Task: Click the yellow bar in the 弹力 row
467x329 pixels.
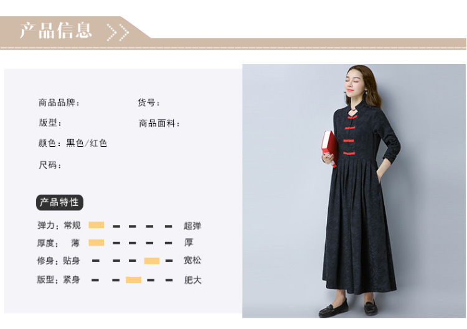Action: [96, 225]
